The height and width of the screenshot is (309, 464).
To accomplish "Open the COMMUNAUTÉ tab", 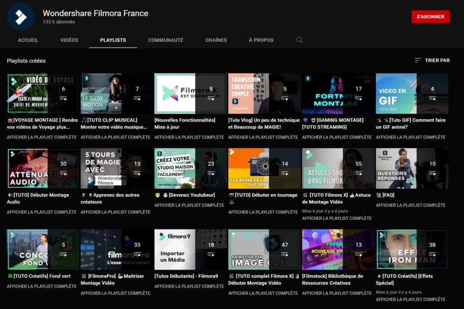I will tap(165, 40).
